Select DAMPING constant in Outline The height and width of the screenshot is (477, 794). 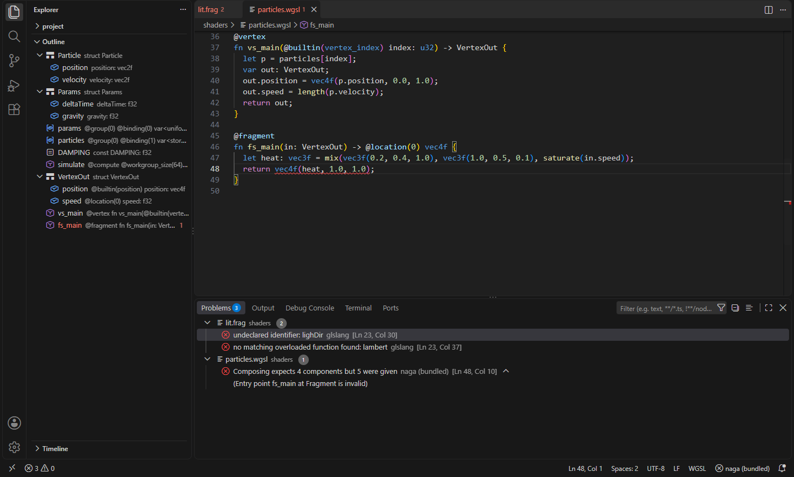pyautogui.click(x=109, y=152)
